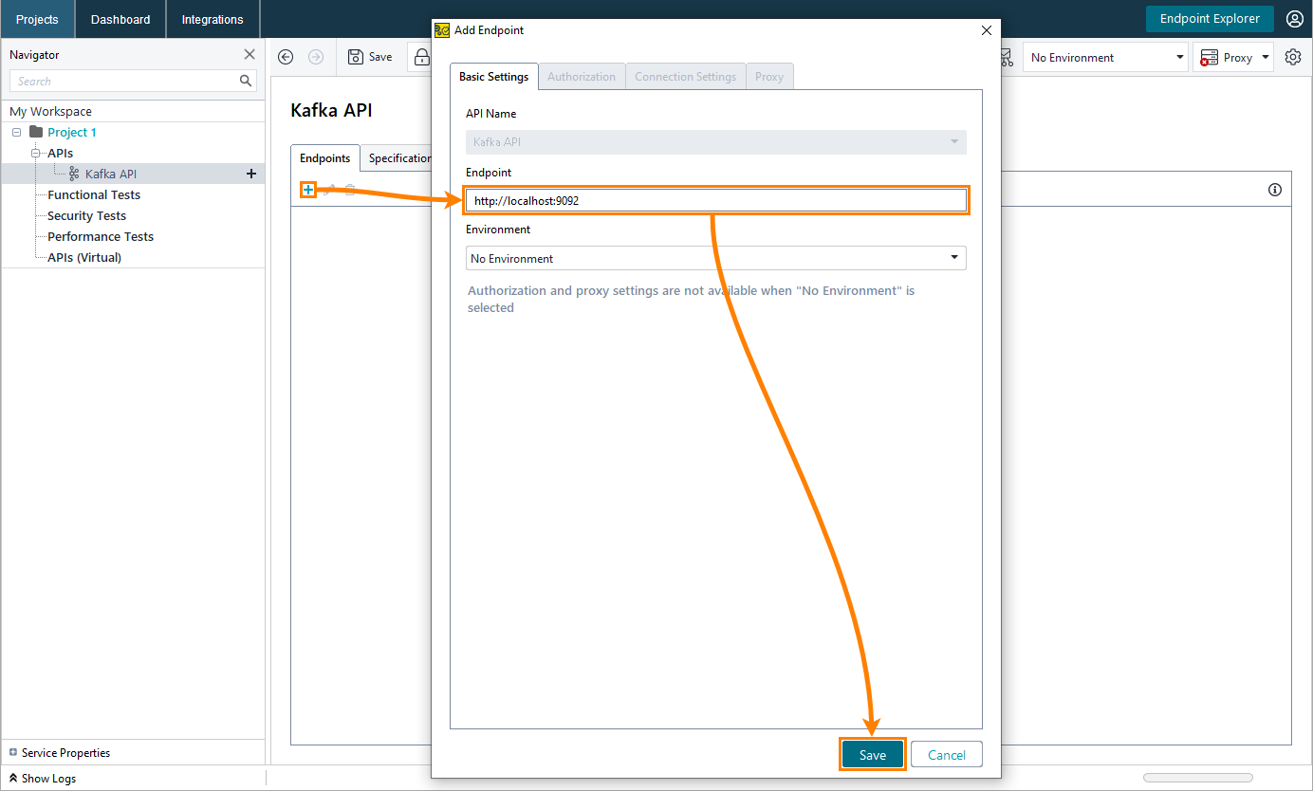Click the Endpoint URL input field
1313x791 pixels.
pyautogui.click(x=714, y=200)
